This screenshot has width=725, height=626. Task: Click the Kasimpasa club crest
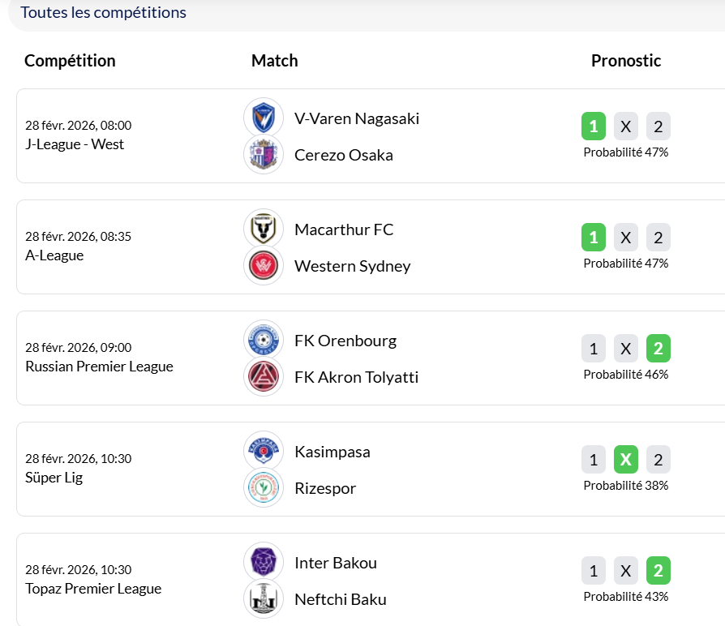(264, 451)
